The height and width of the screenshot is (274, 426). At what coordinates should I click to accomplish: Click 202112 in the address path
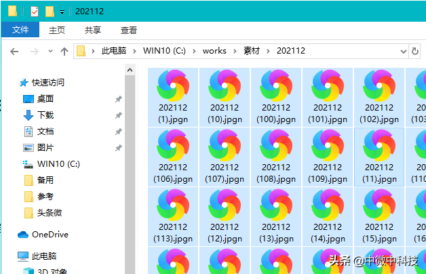[291, 51]
